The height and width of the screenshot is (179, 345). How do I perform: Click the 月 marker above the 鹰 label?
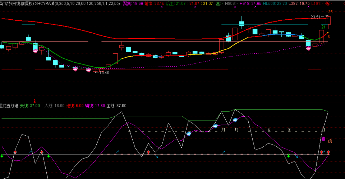(323, 130)
